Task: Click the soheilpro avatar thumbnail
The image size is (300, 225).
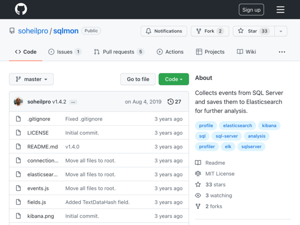Action: [x=18, y=102]
